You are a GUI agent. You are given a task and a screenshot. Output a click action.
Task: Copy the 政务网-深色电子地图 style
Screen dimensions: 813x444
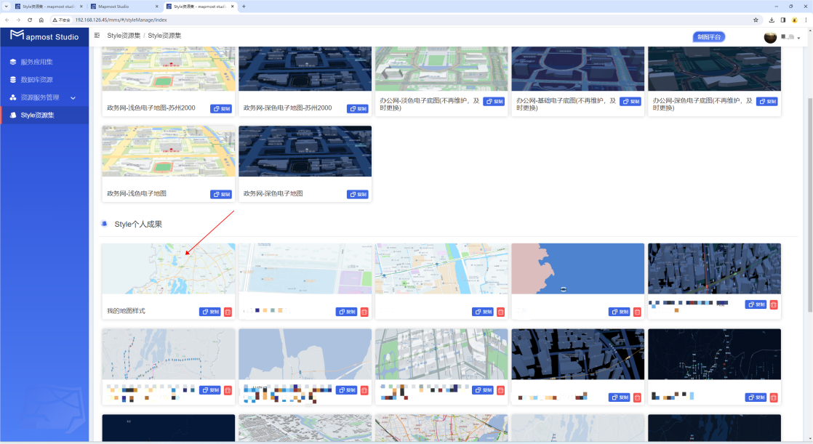pos(357,194)
